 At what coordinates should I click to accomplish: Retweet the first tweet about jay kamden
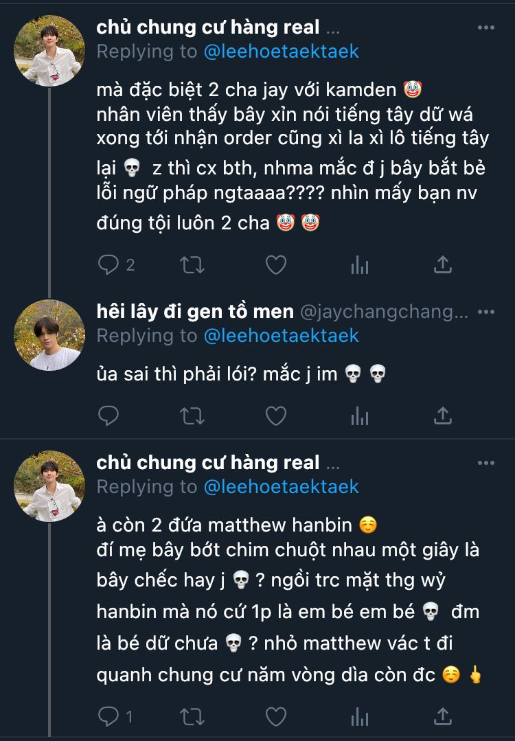click(x=192, y=264)
